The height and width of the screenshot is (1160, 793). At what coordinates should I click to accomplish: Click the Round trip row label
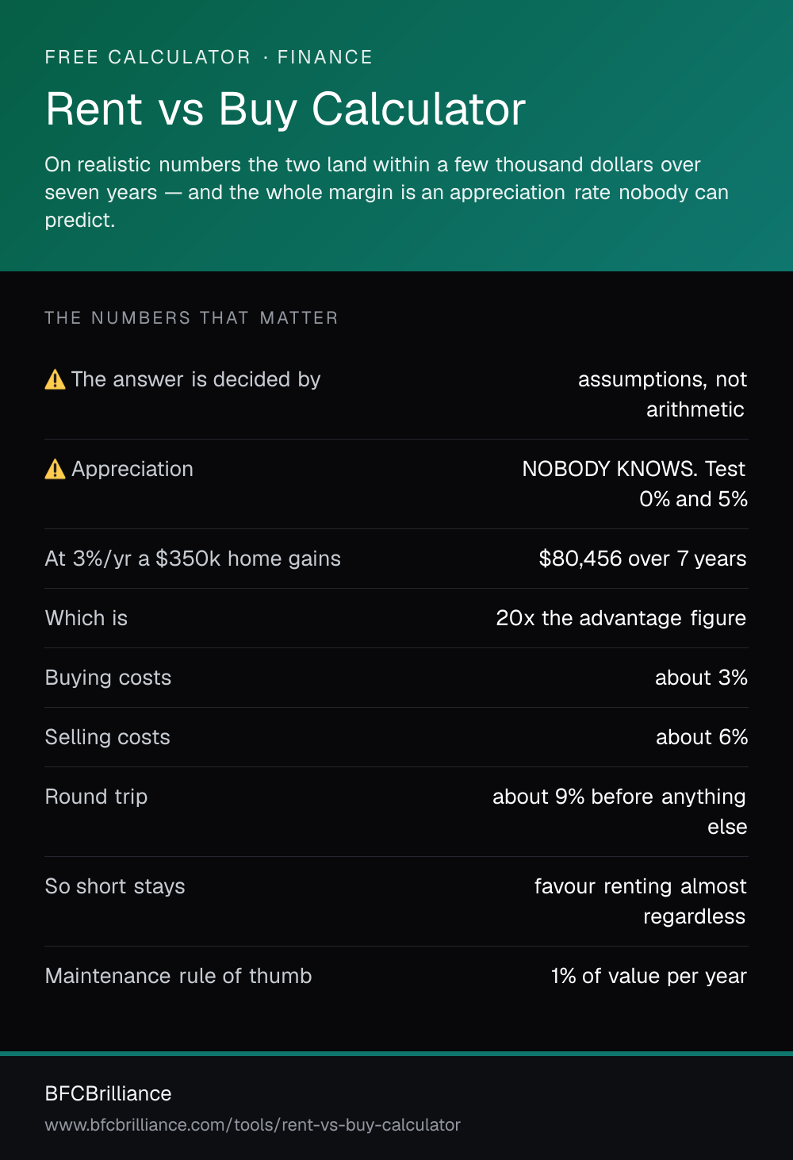(96, 797)
